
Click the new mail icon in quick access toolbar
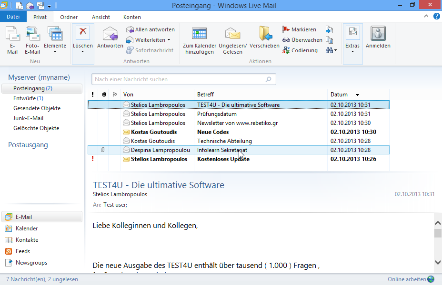19,5
